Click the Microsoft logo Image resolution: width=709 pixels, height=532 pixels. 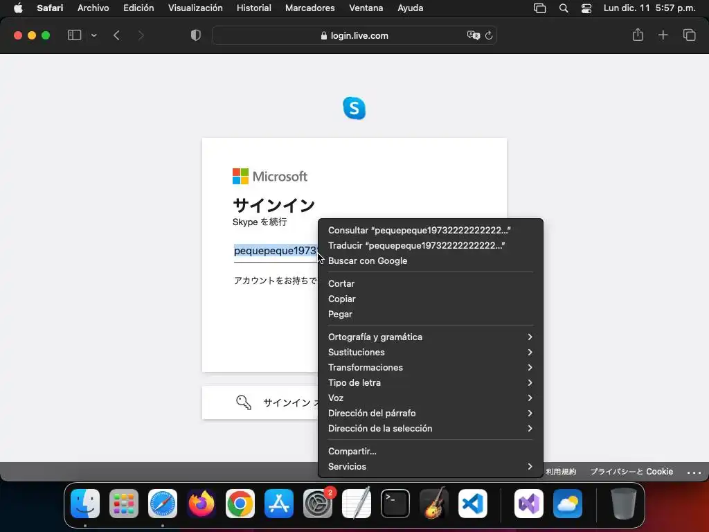click(270, 176)
